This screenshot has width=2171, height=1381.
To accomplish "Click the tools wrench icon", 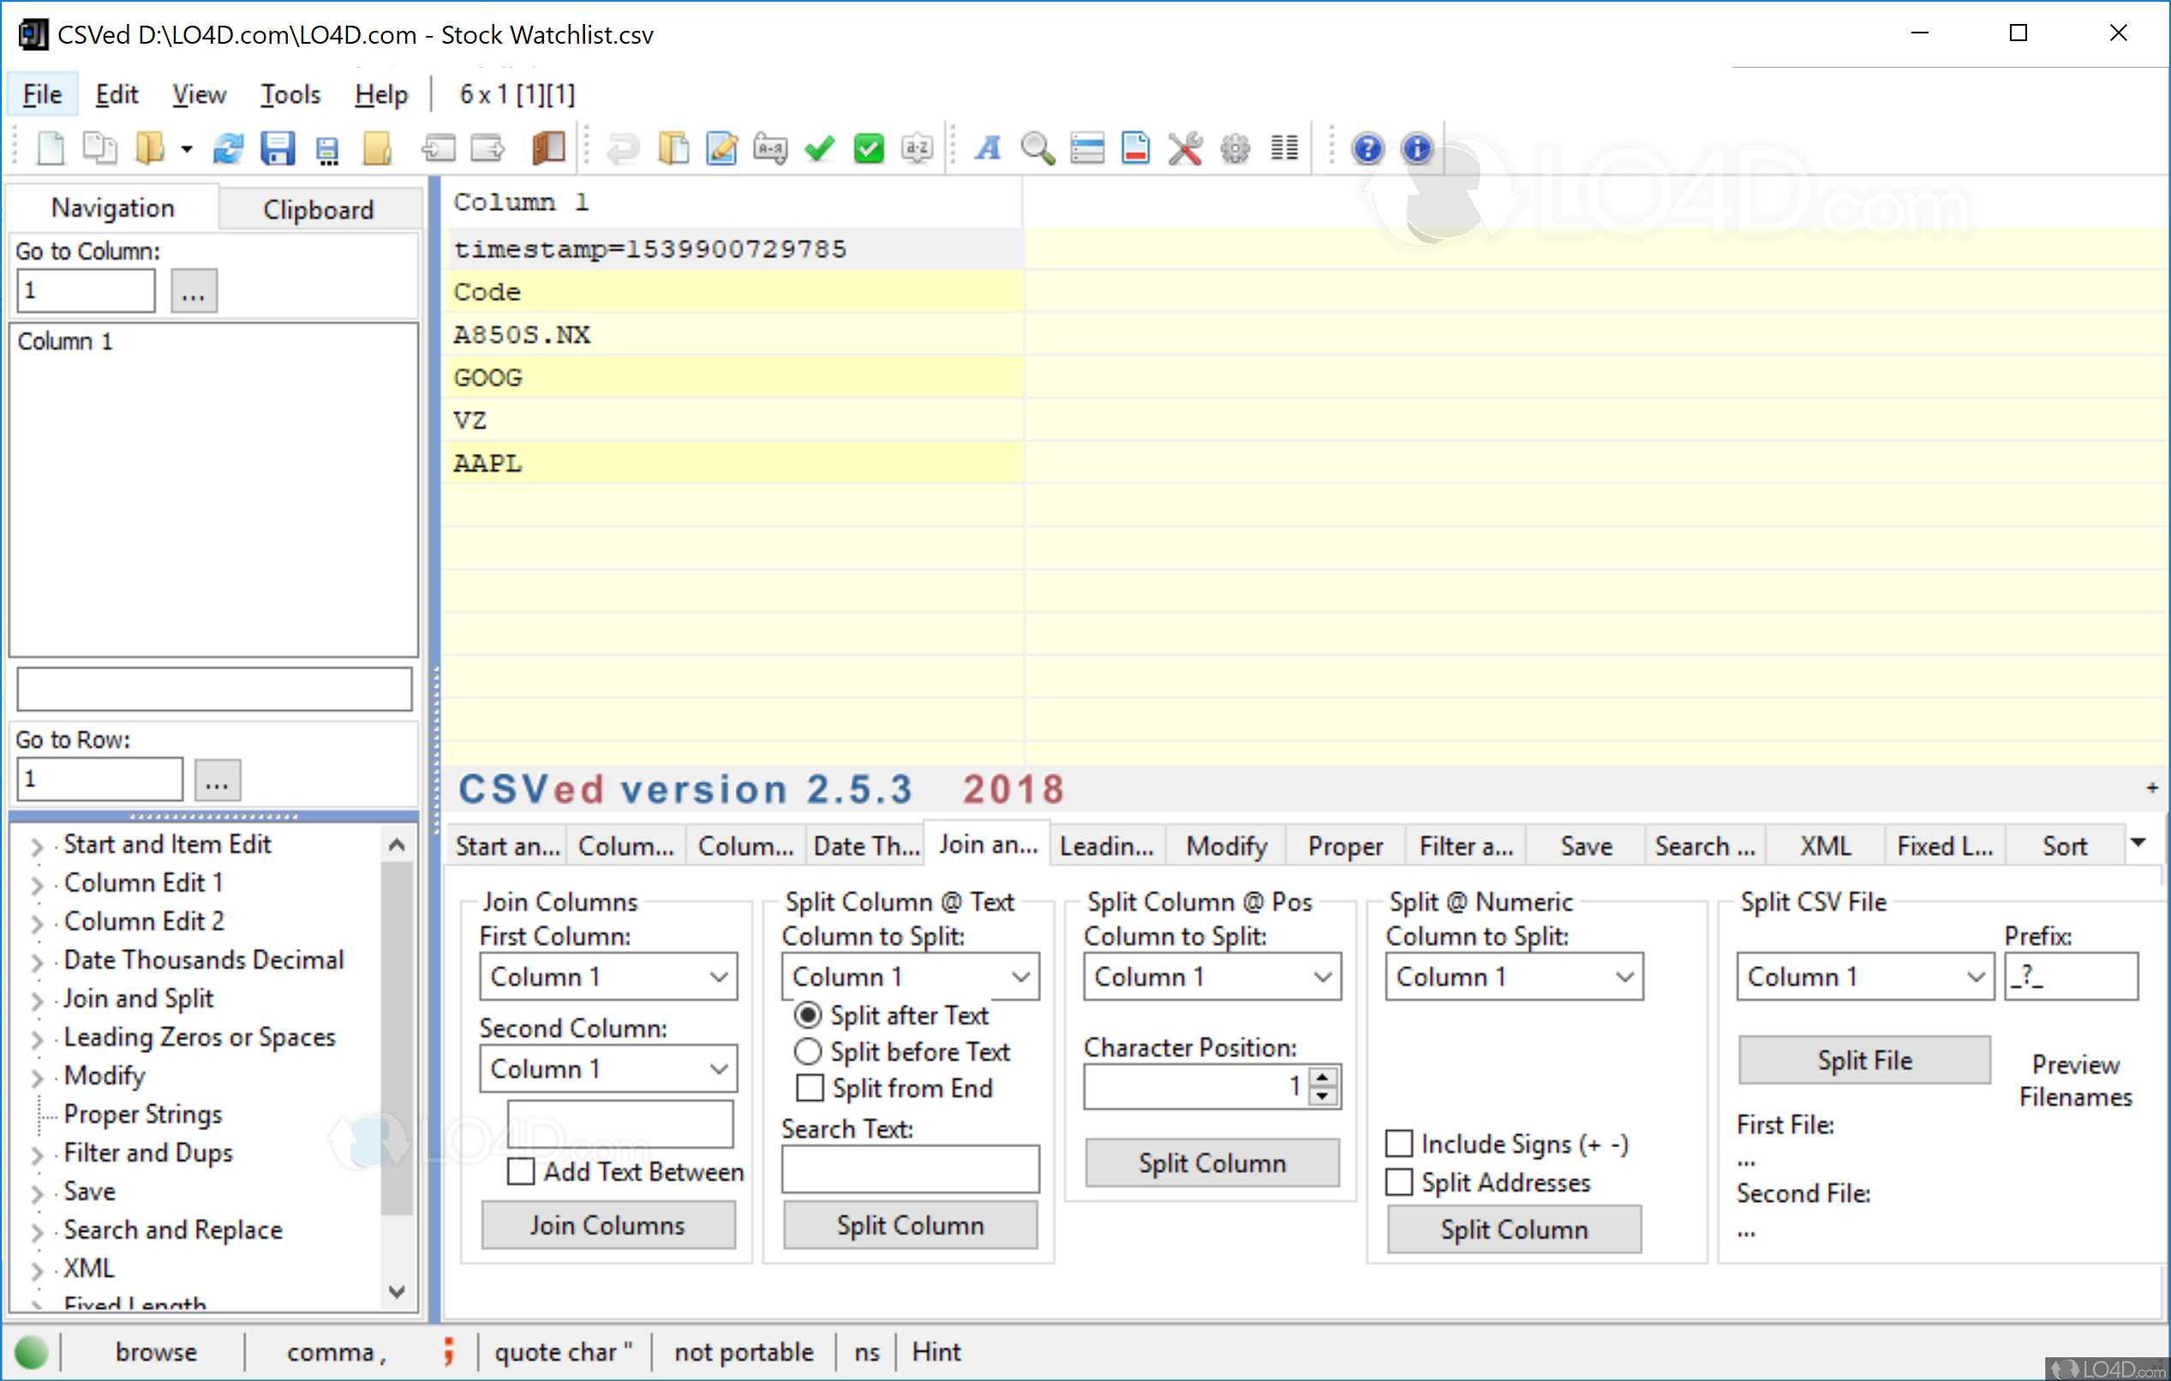I will point(1186,149).
